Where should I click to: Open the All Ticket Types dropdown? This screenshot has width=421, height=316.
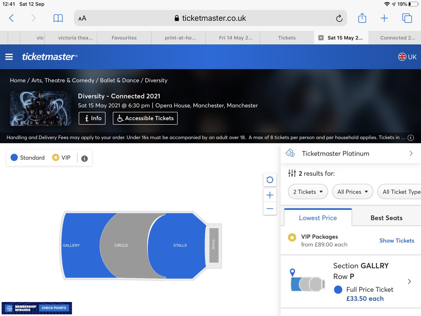(400, 192)
